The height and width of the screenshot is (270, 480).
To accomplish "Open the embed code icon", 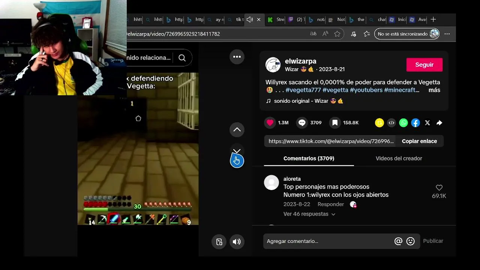I will 391,123.
